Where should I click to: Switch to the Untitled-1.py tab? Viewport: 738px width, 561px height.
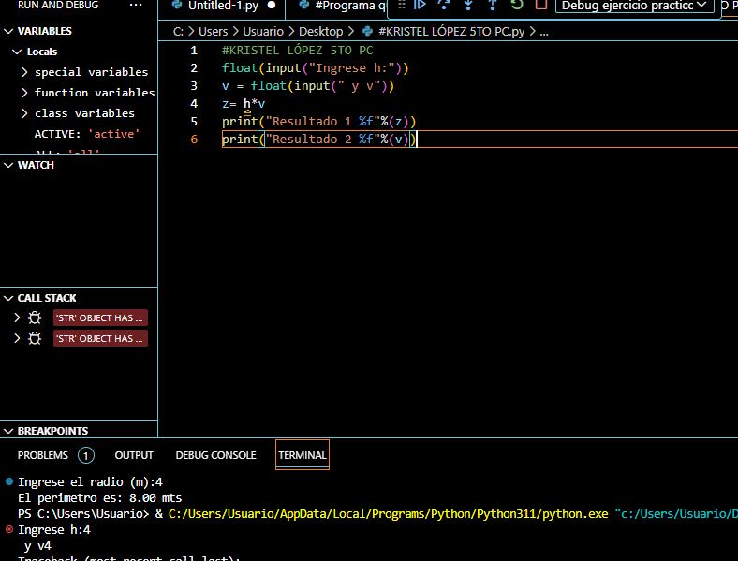pos(223,6)
